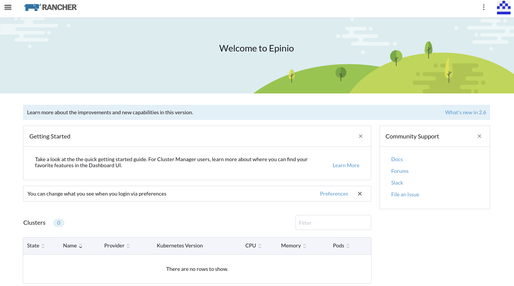Dismiss the preferences notification banner
The width and height of the screenshot is (514, 286).
(x=359, y=193)
